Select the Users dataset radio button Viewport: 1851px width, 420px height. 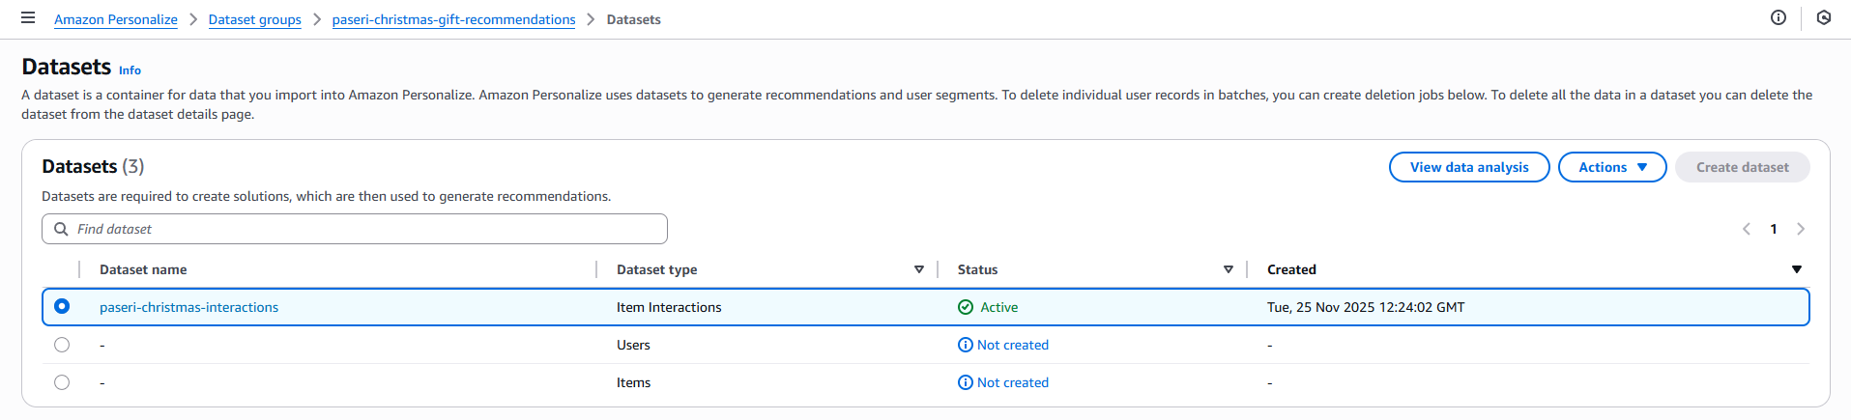62,345
